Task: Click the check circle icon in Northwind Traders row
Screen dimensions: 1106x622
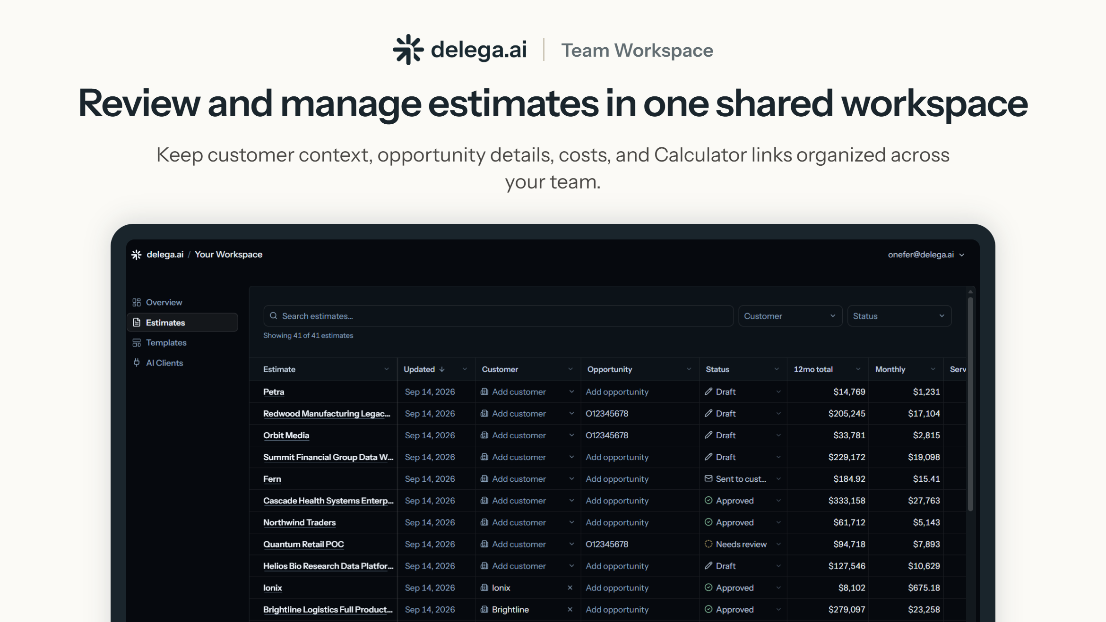Action: (709, 522)
